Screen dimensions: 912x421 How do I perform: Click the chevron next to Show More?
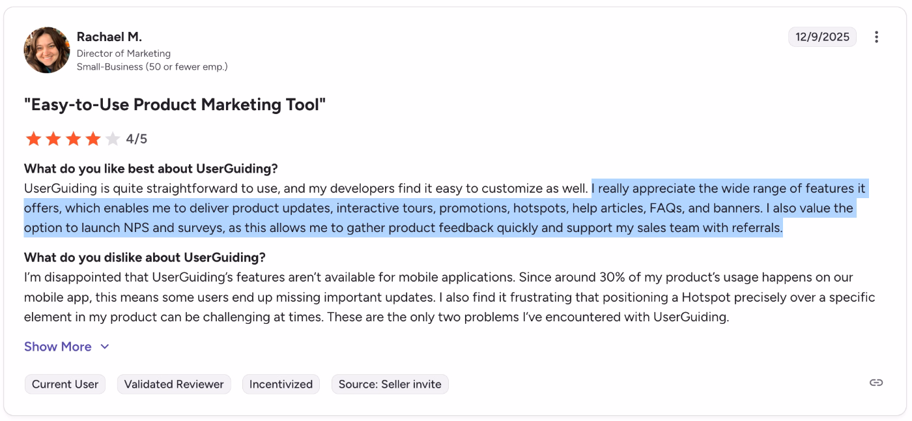pyautogui.click(x=105, y=347)
